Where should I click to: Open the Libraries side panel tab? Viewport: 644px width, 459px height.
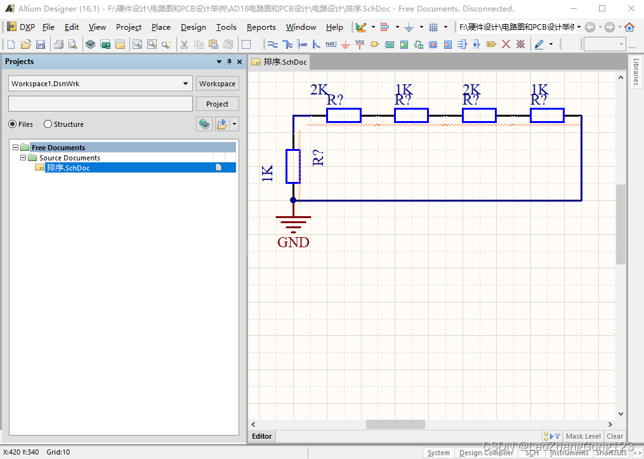tap(636, 72)
